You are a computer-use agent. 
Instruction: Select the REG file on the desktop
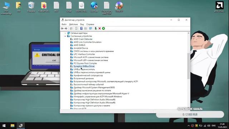click(x=57, y=7)
